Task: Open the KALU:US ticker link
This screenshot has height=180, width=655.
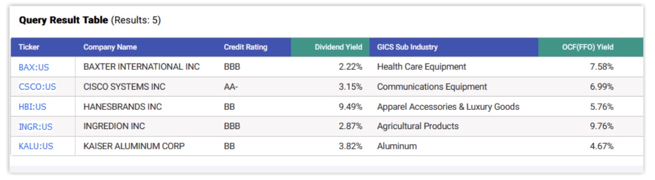Action: 36,146
